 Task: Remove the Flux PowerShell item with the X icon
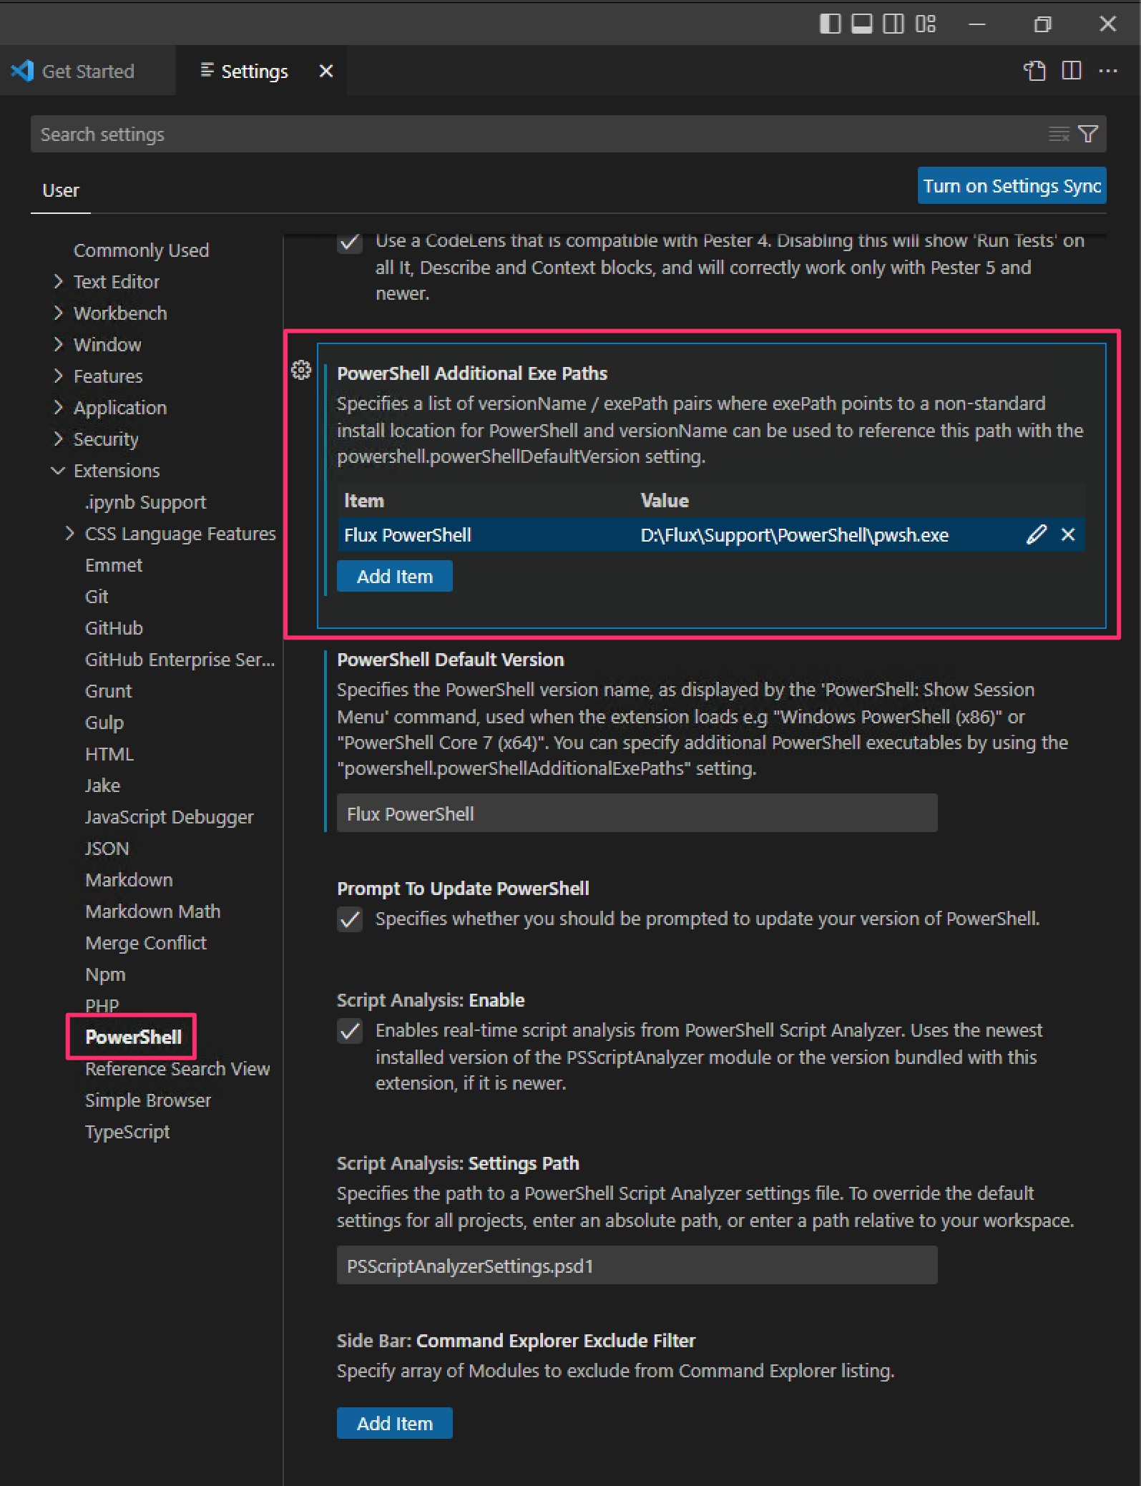pyautogui.click(x=1068, y=534)
